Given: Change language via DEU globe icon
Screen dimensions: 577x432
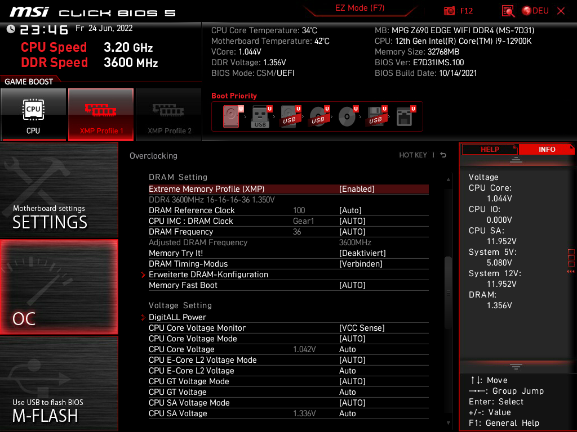Looking at the screenshot, I should pos(535,11).
